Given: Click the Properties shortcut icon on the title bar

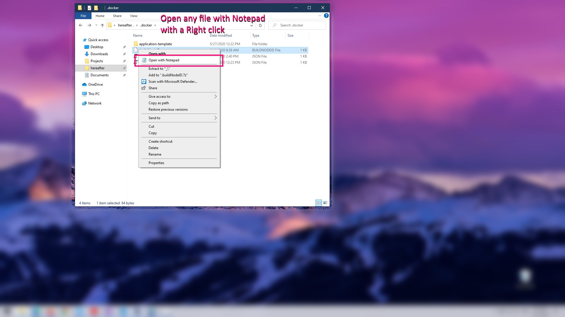Looking at the screenshot, I should coord(89,8).
